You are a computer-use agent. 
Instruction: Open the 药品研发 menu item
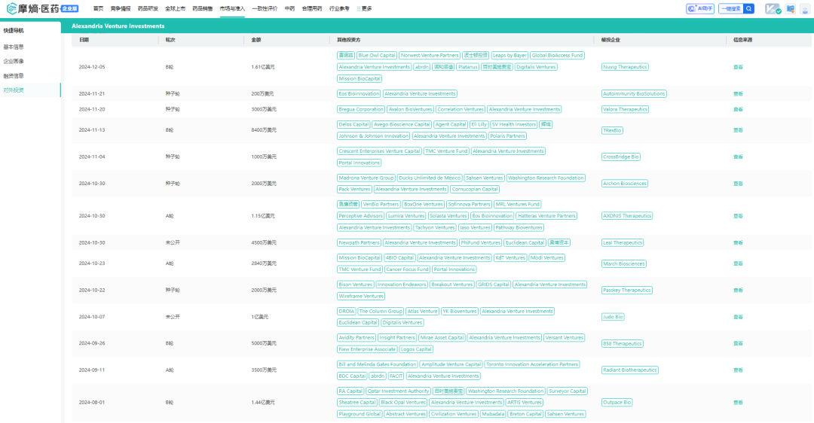pyautogui.click(x=148, y=9)
